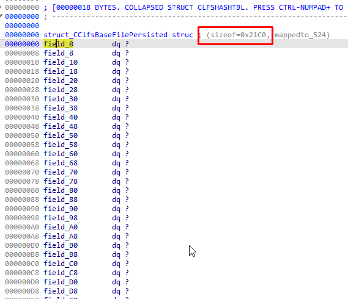Click the field_C0 member name

click(61, 264)
